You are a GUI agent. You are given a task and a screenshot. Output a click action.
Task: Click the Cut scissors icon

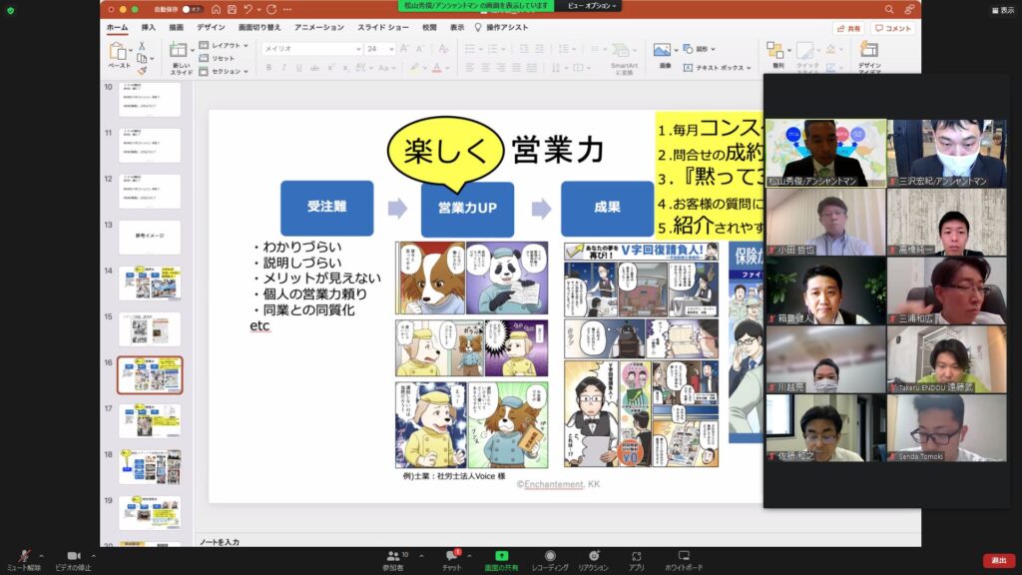pos(142,46)
